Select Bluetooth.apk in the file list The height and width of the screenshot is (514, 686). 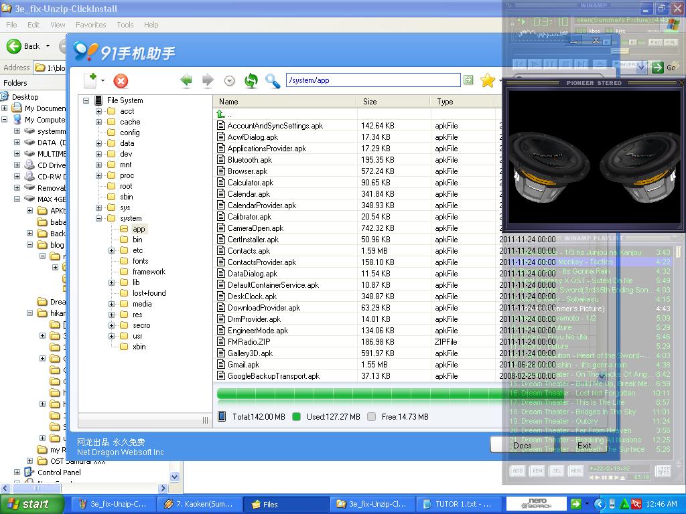[250, 160]
